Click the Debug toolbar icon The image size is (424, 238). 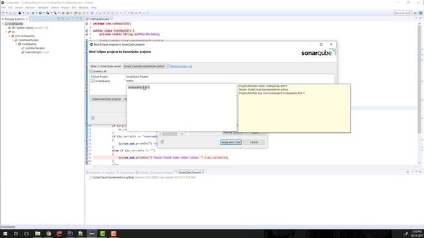click(33, 13)
